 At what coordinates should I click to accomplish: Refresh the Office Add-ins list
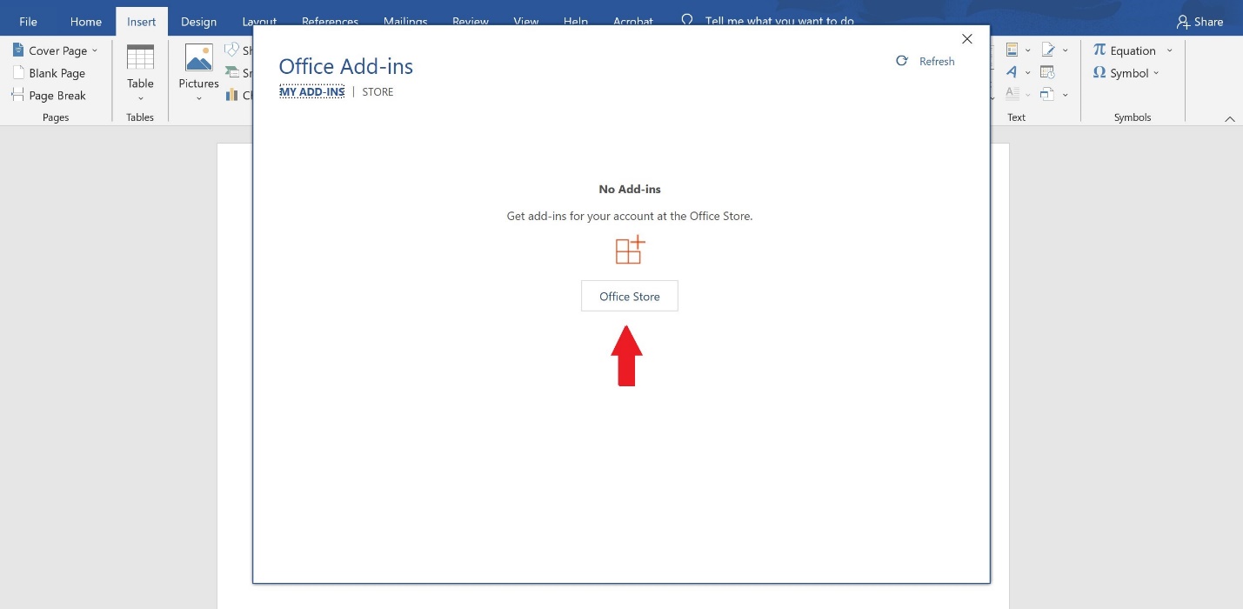[x=926, y=61]
